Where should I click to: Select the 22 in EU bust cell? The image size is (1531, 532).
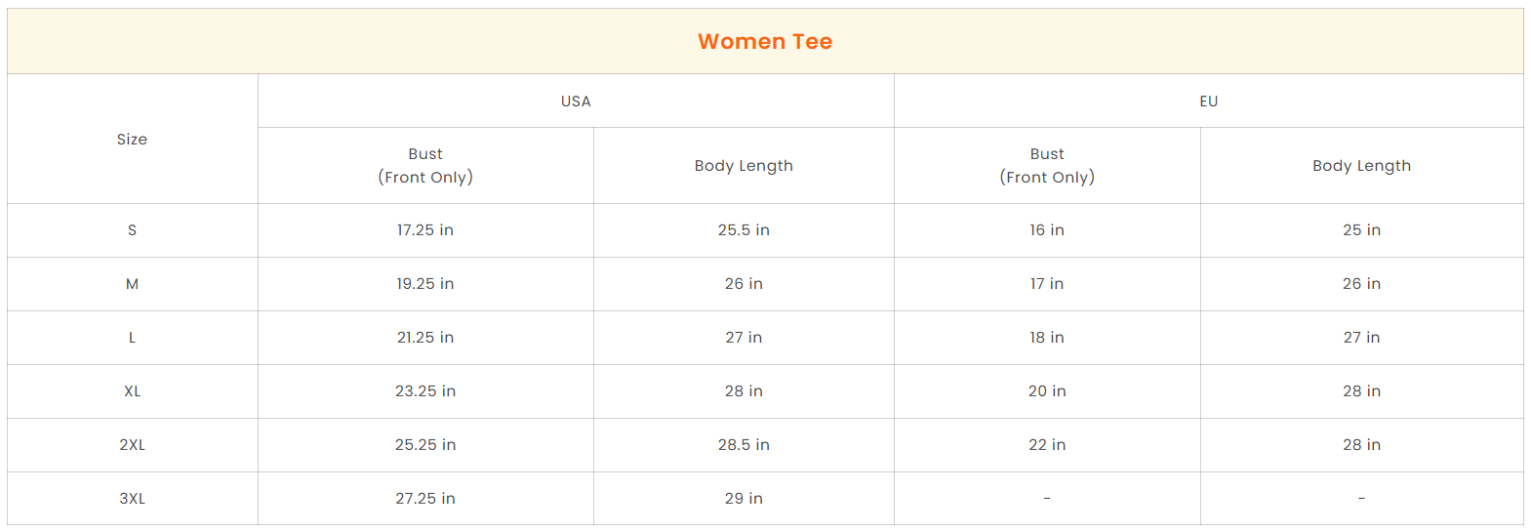tap(1047, 444)
